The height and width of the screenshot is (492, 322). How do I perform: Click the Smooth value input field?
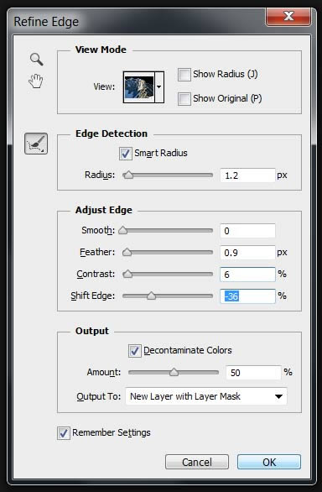click(247, 231)
